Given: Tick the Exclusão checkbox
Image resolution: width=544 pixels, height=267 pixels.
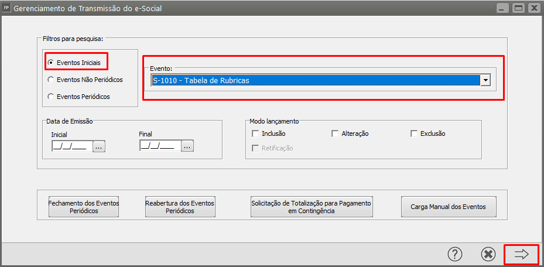Looking at the screenshot, I should (414, 133).
